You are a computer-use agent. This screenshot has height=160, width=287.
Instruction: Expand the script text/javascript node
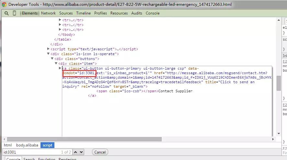point(49,49)
